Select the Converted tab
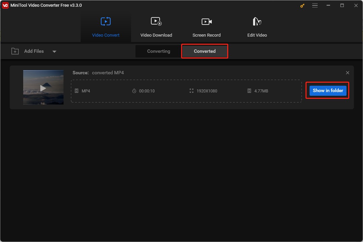This screenshot has height=242, width=363. (204, 51)
